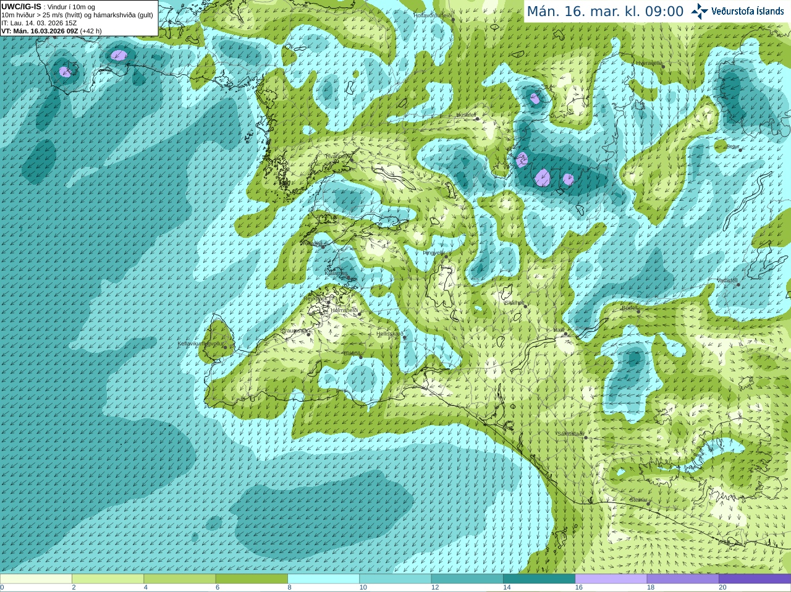Select the 6–8 m/s green legend swatch
Viewport: 791px width, 592px height.
point(252,578)
